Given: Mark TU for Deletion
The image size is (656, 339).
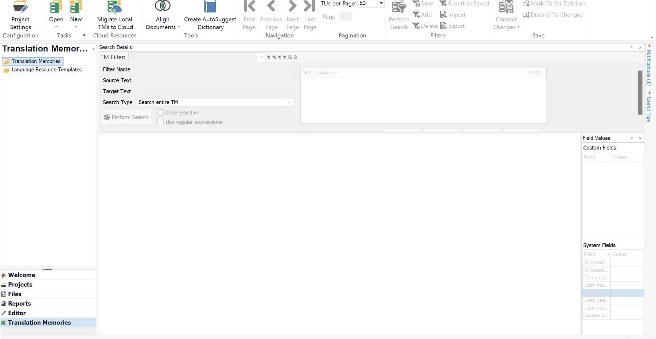Looking at the screenshot, I should (554, 4).
